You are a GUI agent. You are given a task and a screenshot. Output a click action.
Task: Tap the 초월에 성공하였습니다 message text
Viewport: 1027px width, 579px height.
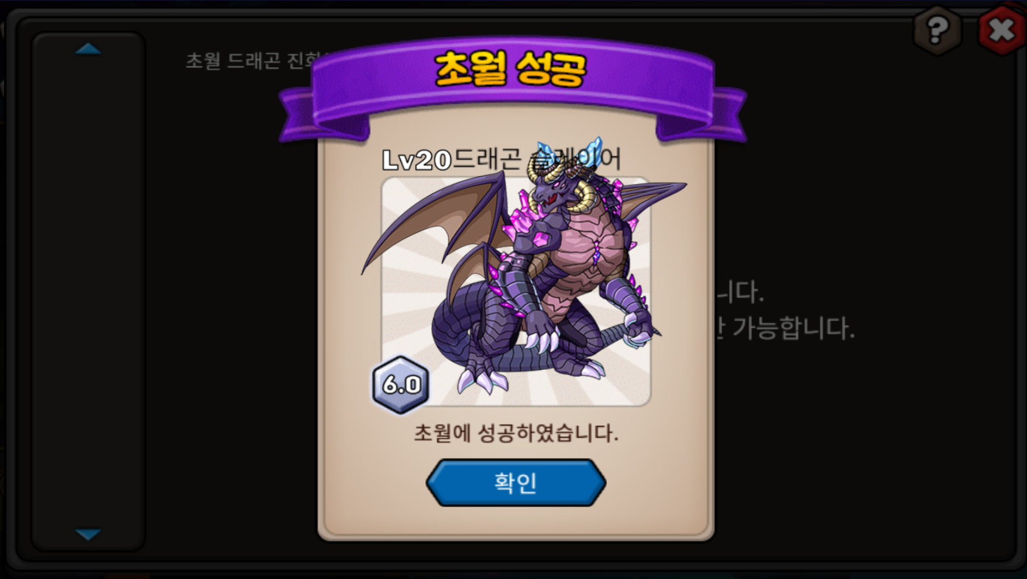516,433
